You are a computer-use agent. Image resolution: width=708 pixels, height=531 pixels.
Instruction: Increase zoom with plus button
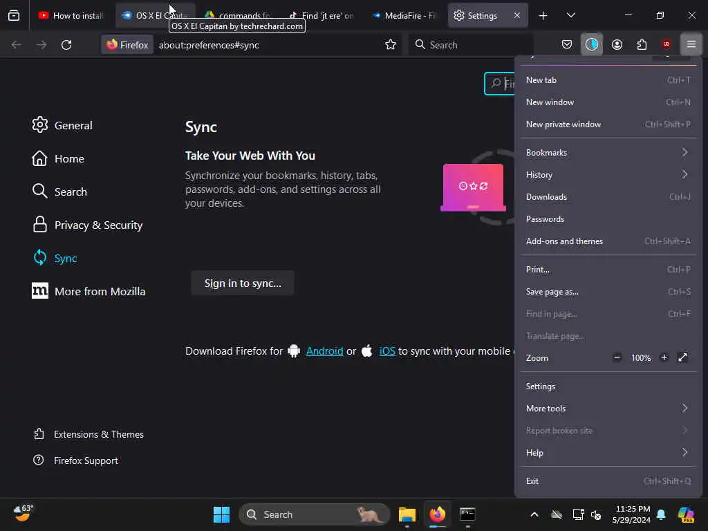pos(664,357)
